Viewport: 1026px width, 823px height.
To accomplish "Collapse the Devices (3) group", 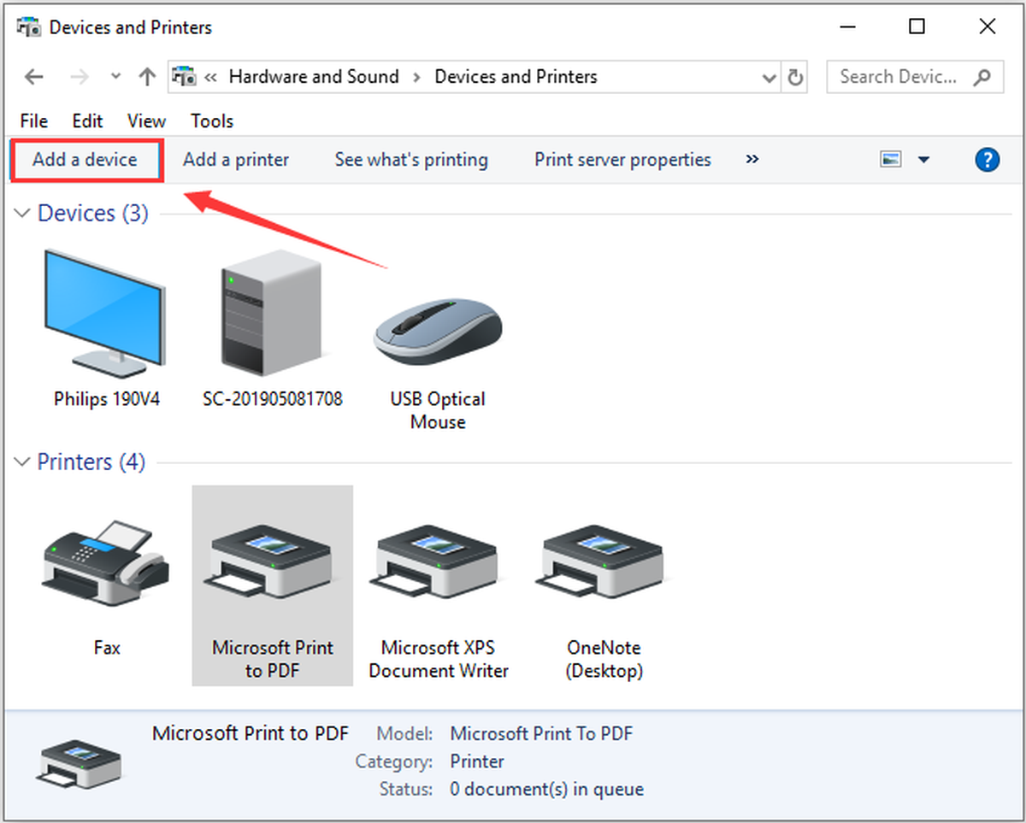I will 22,214.
